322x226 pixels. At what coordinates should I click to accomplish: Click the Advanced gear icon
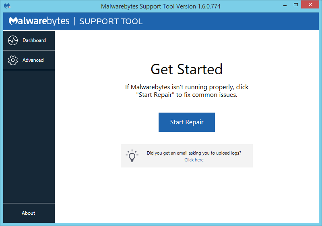(x=13, y=60)
